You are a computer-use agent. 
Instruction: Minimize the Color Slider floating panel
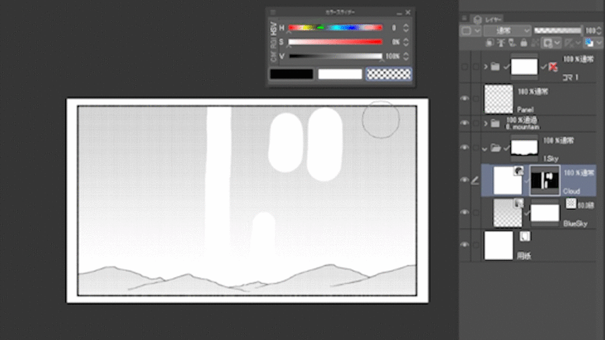[x=399, y=13]
